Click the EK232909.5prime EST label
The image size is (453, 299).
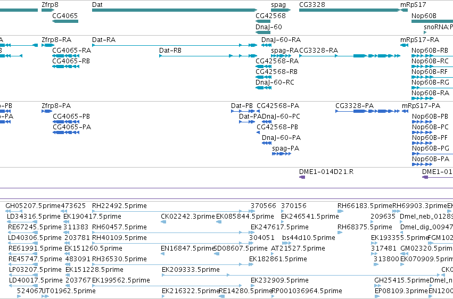[279, 280]
